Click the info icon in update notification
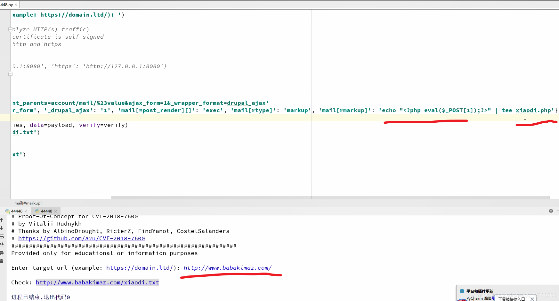Viewport: 559px width, 301px height. (x=462, y=291)
